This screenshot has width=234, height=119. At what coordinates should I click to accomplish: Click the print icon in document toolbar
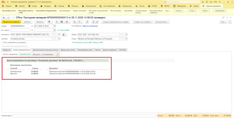tap(67, 22)
